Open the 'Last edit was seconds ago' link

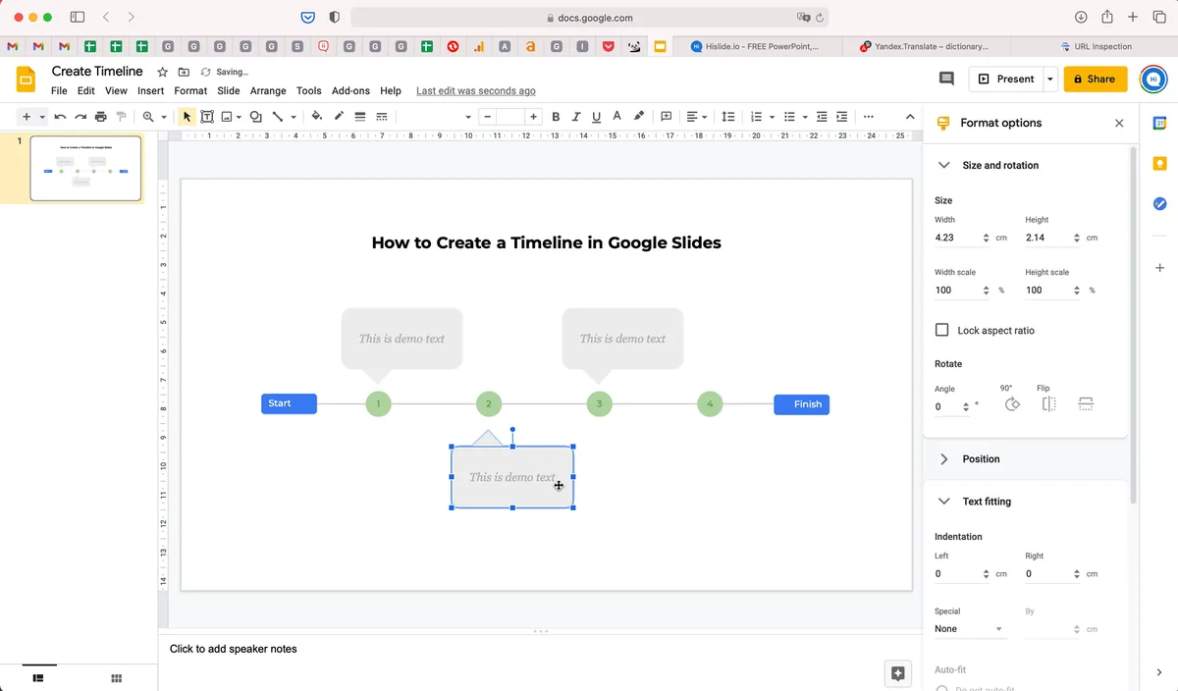click(476, 91)
